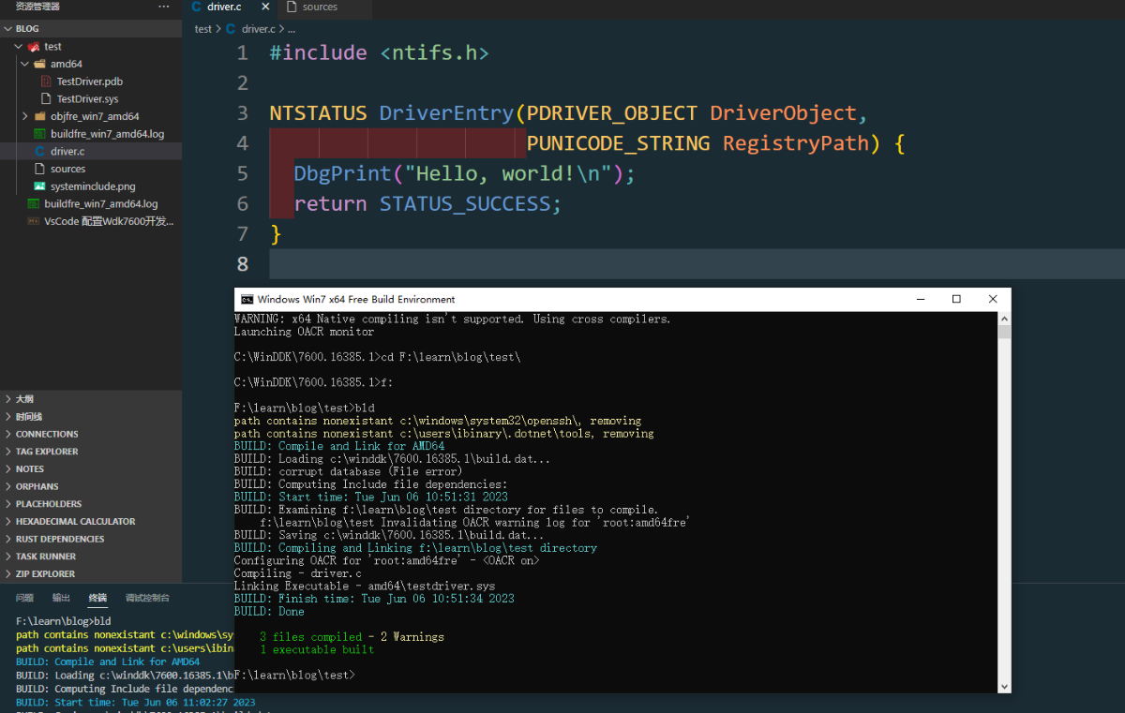This screenshot has height=713, width=1125.
Task: Expand the RUST DEPENDENCIES panel
Action: tap(91, 539)
